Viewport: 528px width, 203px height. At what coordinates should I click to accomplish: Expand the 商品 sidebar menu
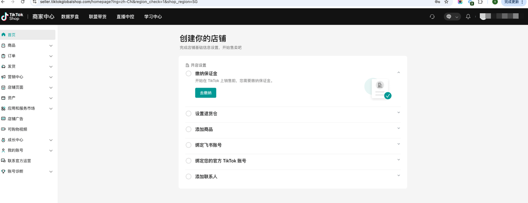[51, 46]
